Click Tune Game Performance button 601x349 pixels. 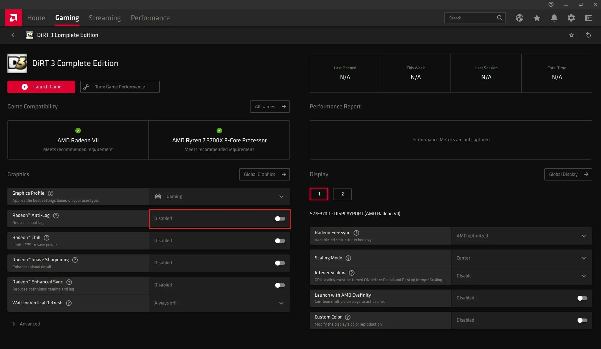point(120,87)
